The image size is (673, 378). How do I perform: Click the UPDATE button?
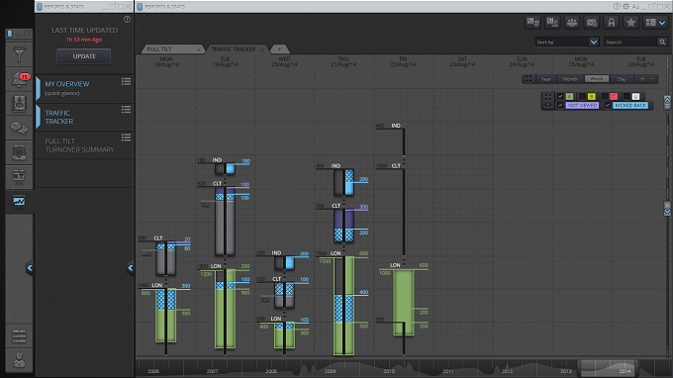click(x=84, y=56)
